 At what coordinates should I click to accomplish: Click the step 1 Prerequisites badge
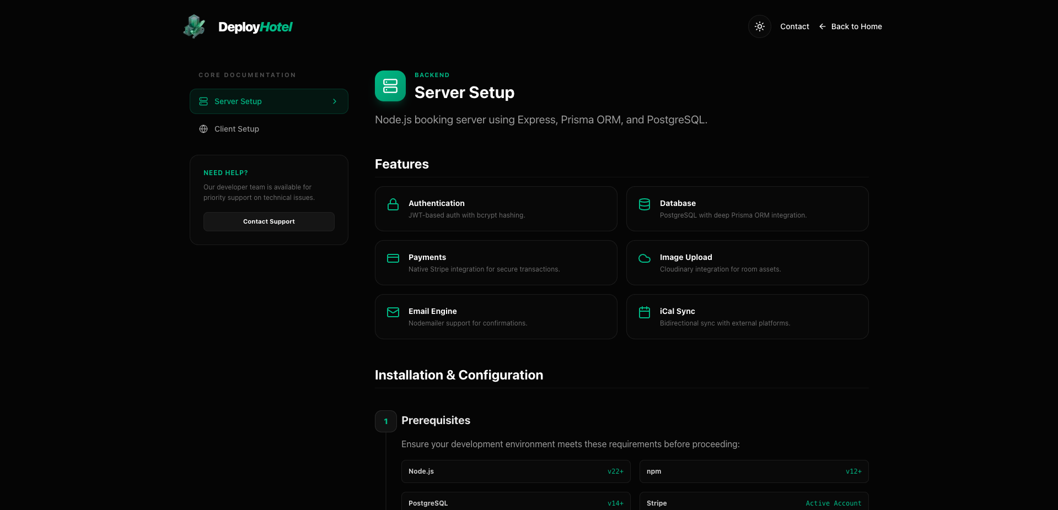(x=385, y=421)
